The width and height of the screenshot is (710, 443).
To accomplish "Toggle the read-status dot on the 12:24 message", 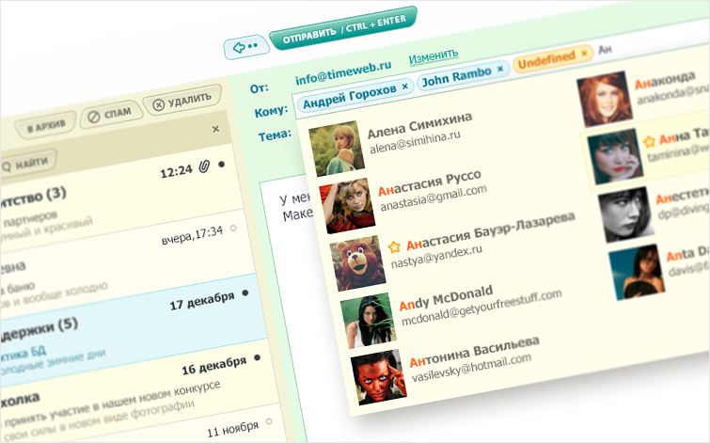I will pyautogui.click(x=221, y=164).
